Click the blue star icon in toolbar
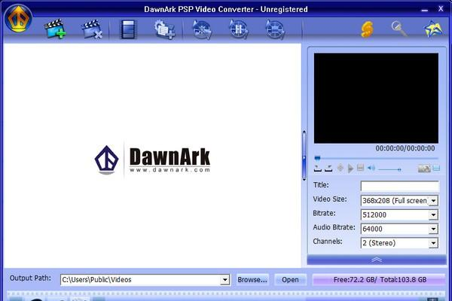Screen dimensions: 452x301 coord(433,29)
